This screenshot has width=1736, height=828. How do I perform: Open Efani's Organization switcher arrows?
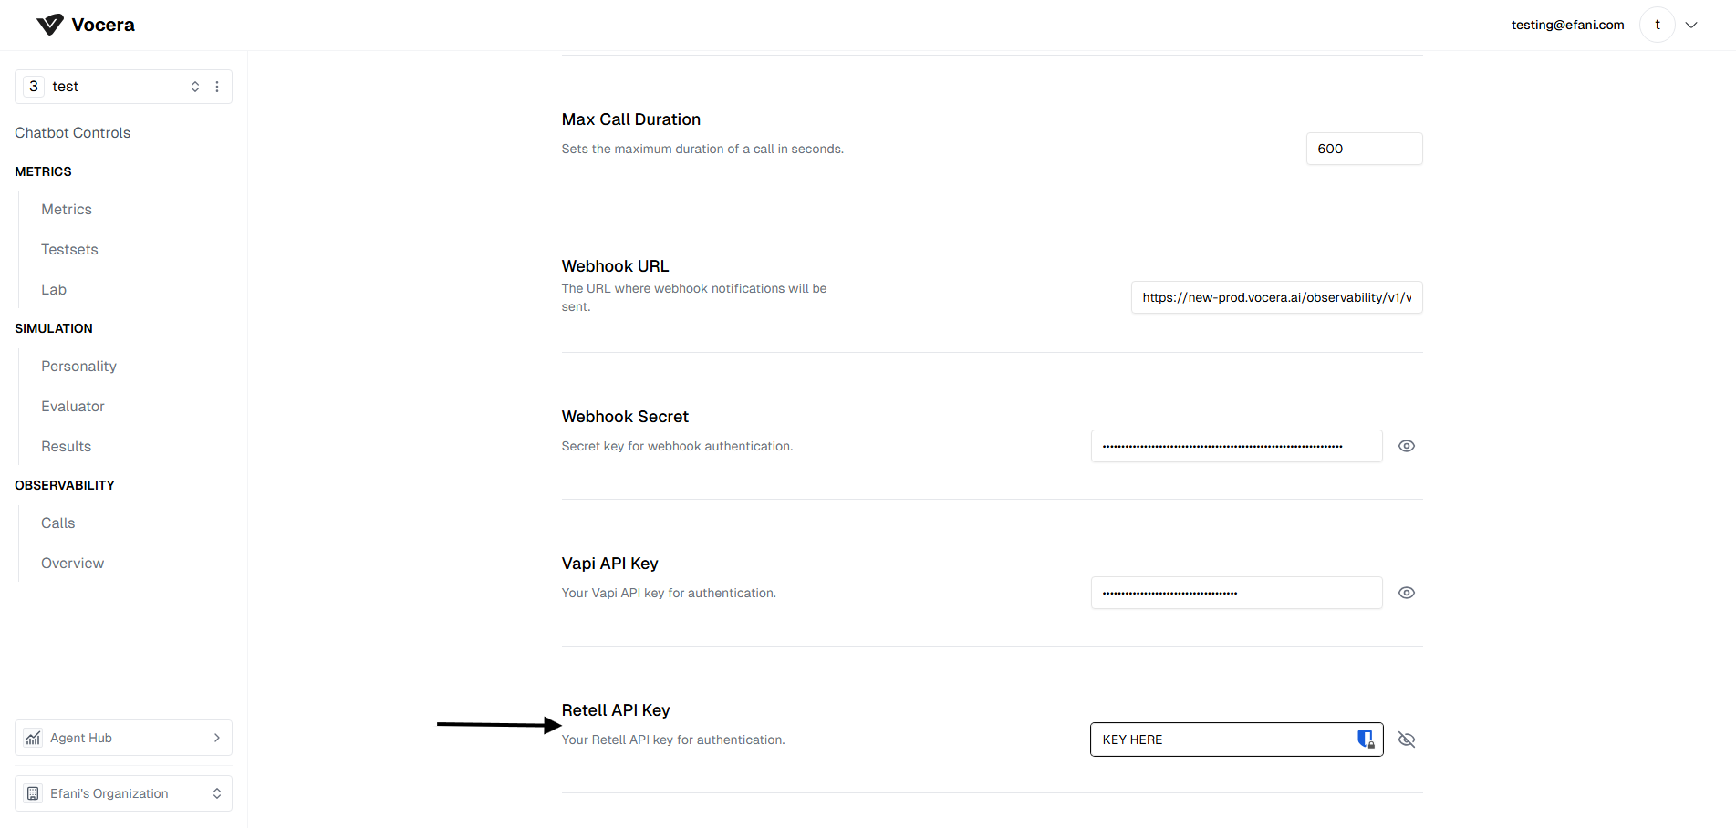point(217,793)
